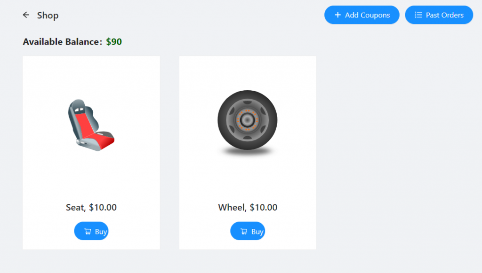View Past Orders
The image size is (482, 273).
pyautogui.click(x=439, y=15)
